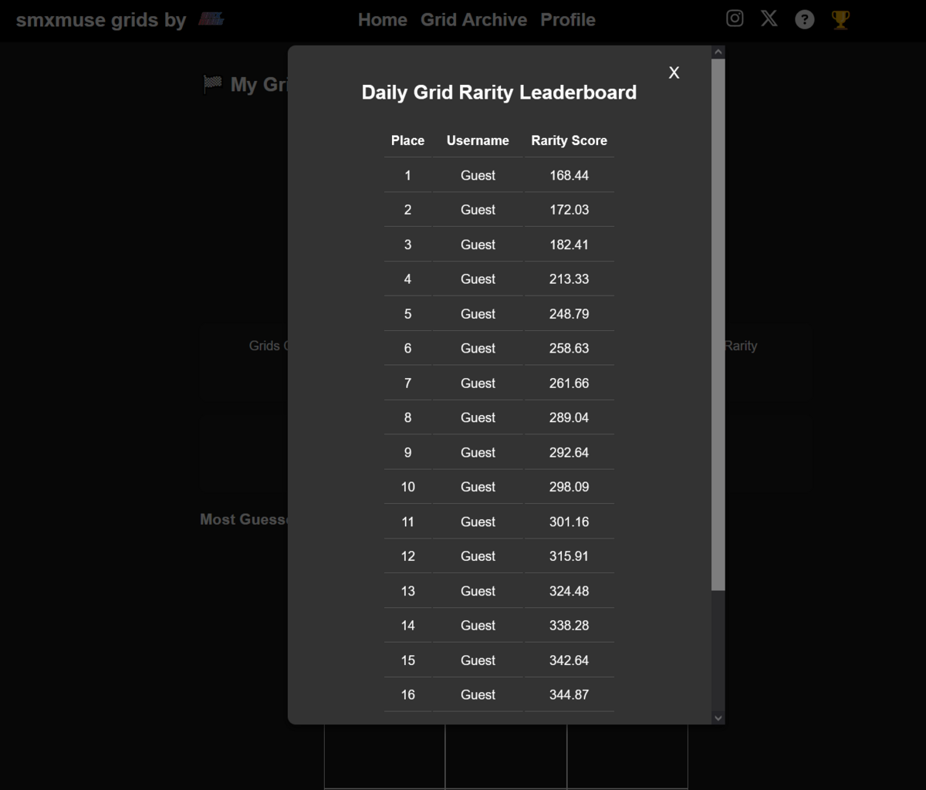
Task: Click the 298.09 rarity score cell
Action: tap(569, 487)
